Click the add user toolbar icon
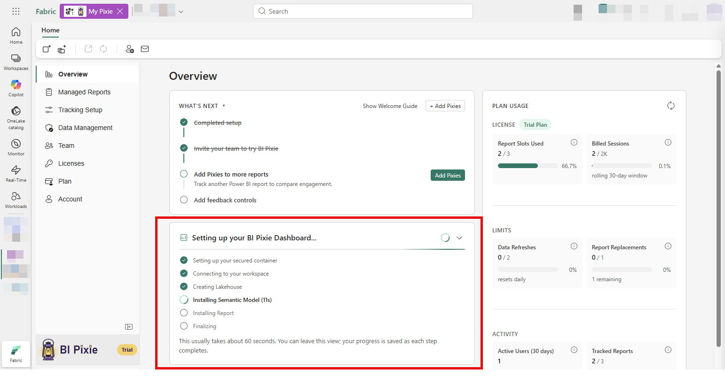Viewport: 725px width, 377px height. click(x=130, y=49)
